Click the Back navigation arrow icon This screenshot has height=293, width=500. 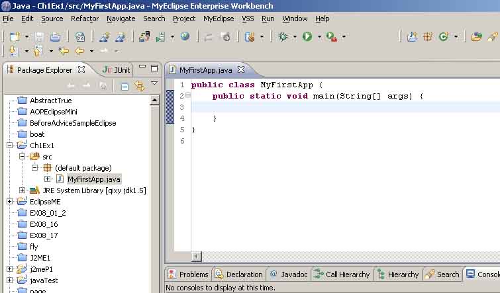click(79, 51)
